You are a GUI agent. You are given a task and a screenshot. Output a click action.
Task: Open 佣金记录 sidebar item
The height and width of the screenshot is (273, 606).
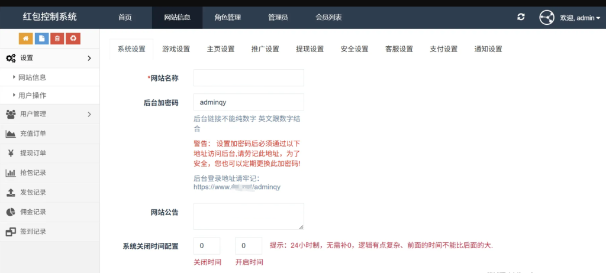[x=50, y=212]
